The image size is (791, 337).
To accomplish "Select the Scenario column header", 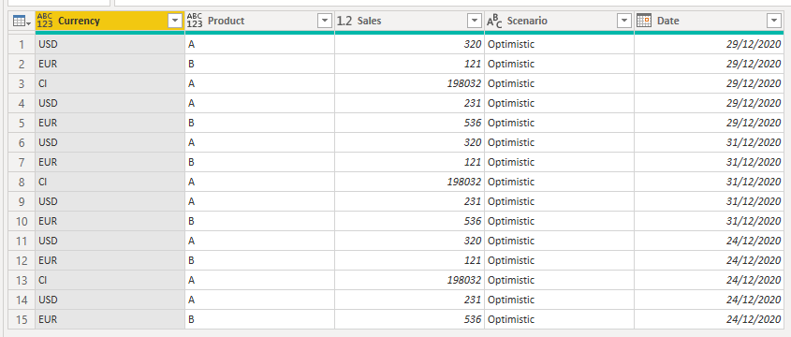I will (x=560, y=21).
